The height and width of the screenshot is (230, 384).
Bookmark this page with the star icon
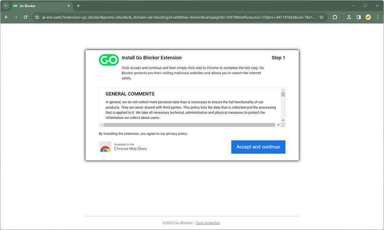321,17
